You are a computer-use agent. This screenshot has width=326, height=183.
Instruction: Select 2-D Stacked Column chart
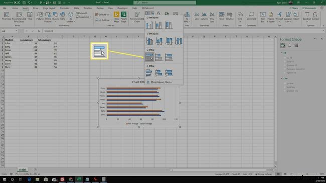159,25
